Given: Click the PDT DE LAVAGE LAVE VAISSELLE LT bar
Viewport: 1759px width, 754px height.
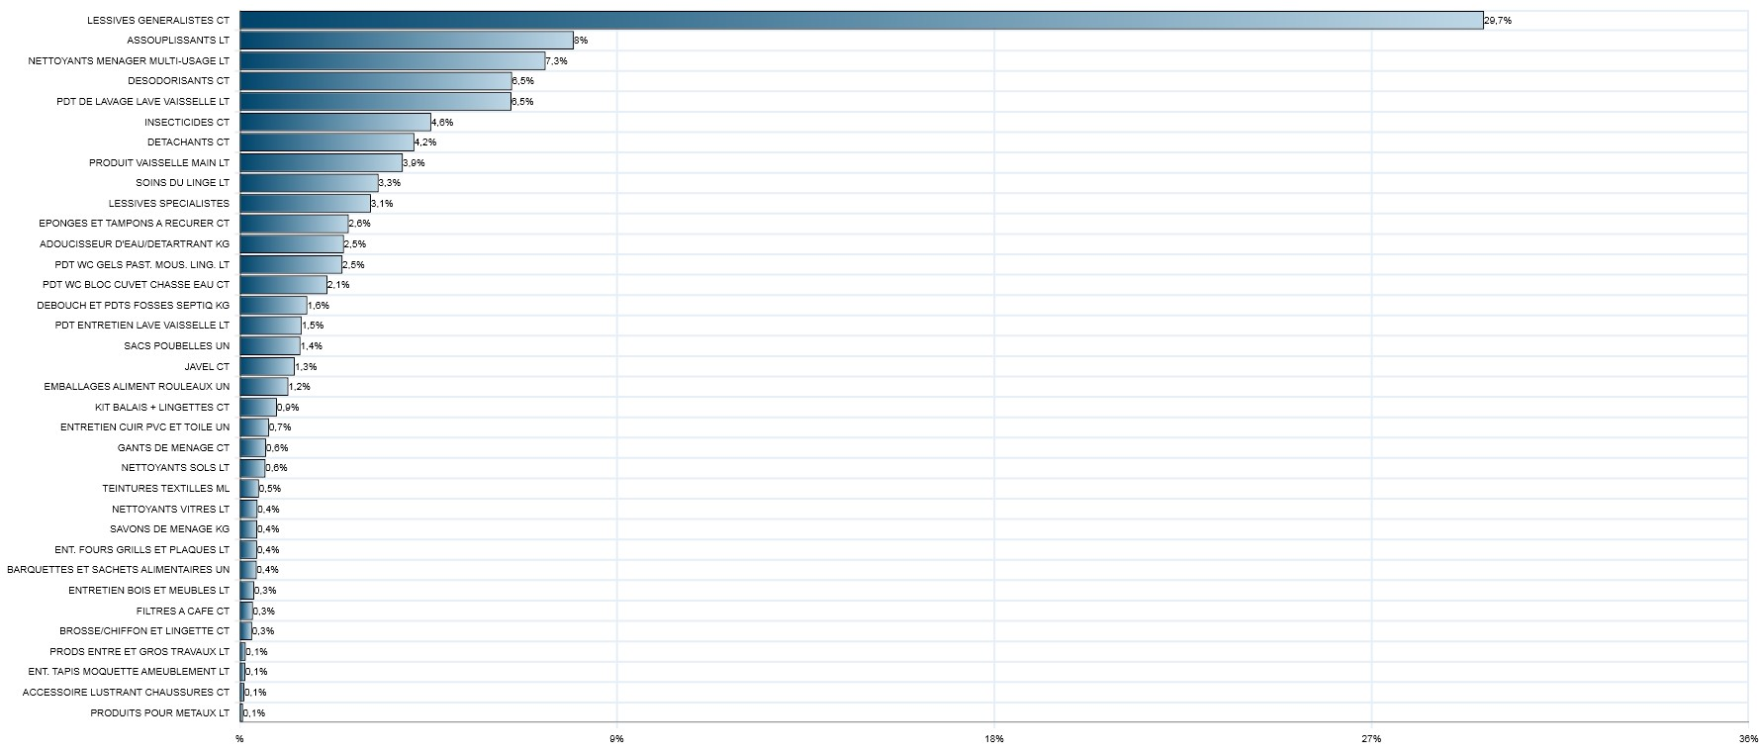Looking at the screenshot, I should point(375,101).
